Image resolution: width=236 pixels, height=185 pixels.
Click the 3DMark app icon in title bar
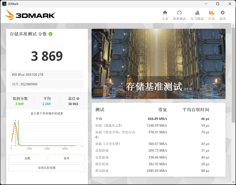point(4,4)
